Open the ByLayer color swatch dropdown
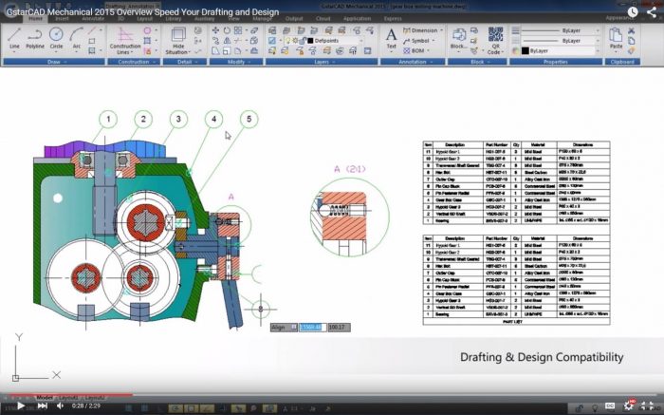The height and width of the screenshot is (415, 664). click(598, 51)
